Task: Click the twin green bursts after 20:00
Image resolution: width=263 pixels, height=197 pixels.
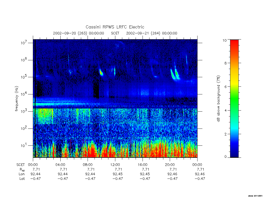Action: [x=175, y=74]
